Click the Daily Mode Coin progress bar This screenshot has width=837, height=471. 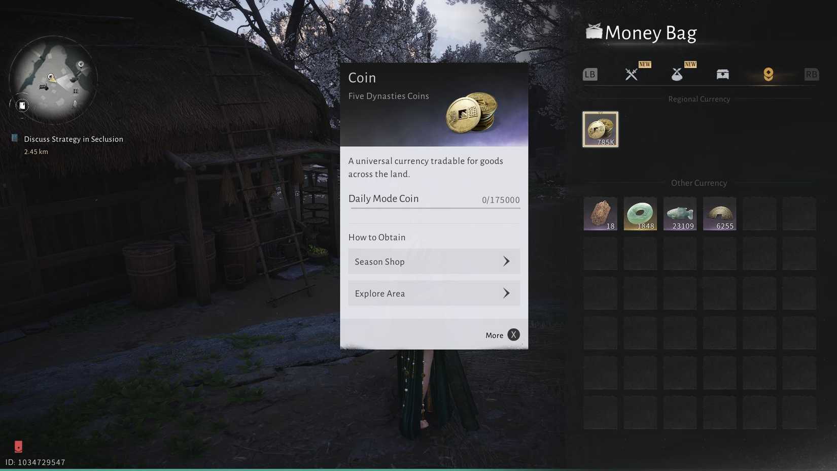click(x=435, y=208)
